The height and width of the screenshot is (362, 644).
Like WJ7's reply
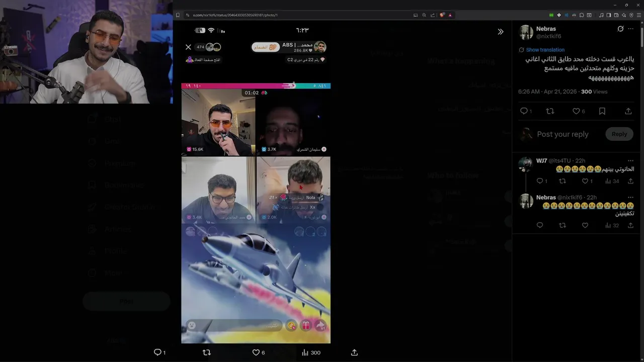pyautogui.click(x=585, y=181)
